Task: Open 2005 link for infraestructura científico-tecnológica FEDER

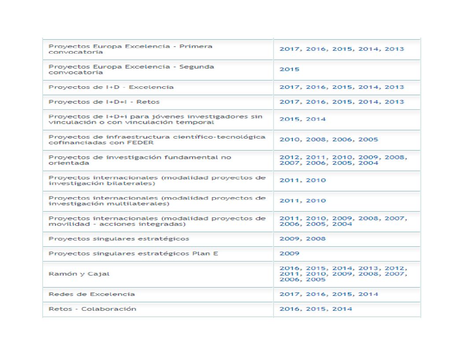Action: [368, 140]
